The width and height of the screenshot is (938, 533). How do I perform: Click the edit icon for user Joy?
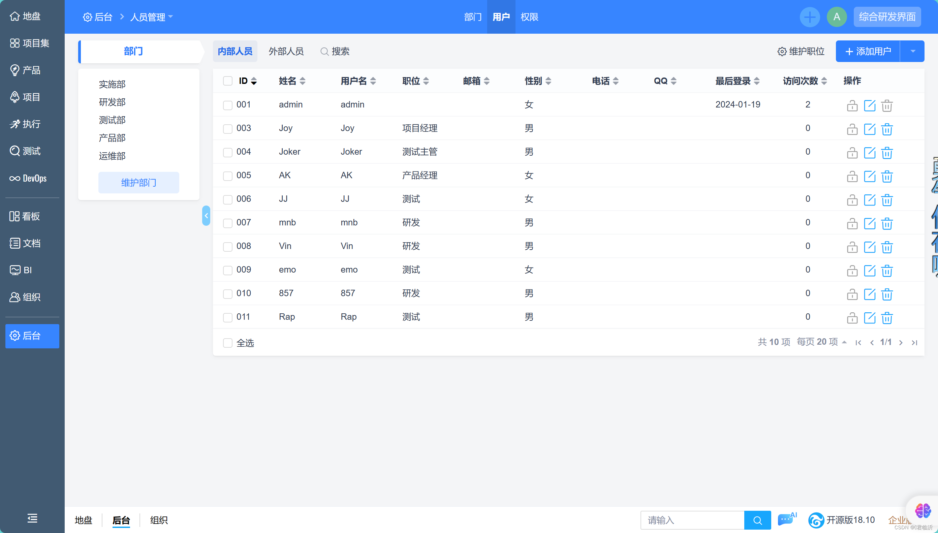pyautogui.click(x=869, y=129)
